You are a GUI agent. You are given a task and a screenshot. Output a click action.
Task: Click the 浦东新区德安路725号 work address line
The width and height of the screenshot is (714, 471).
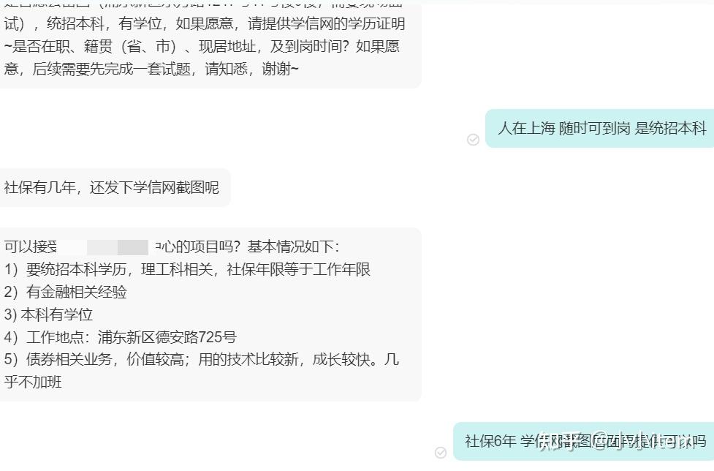[120, 337]
